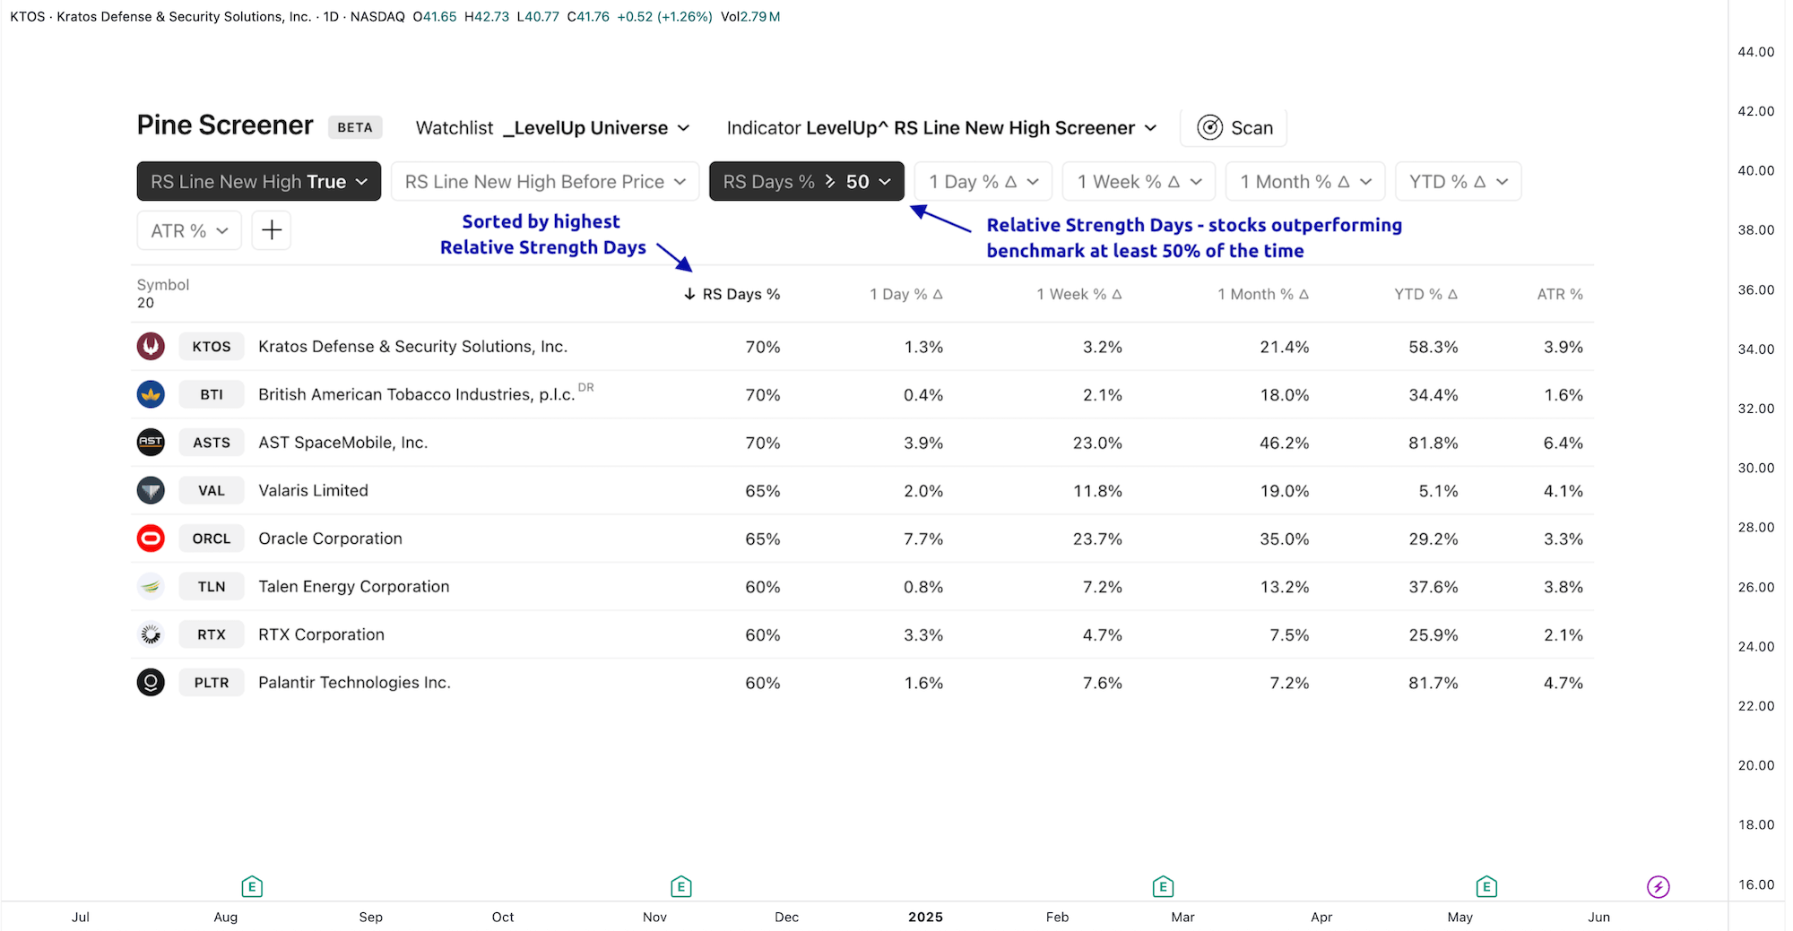
Task: Toggle the RS Line New High Before Price filter
Action: (544, 181)
